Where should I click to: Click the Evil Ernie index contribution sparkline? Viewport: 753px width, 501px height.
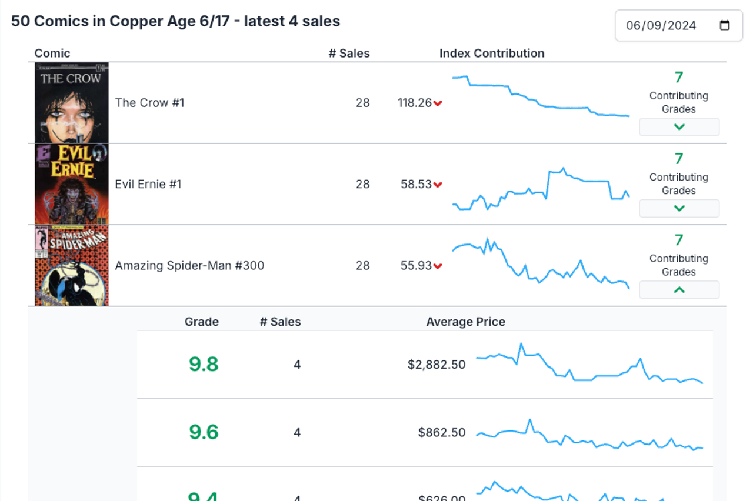click(541, 189)
